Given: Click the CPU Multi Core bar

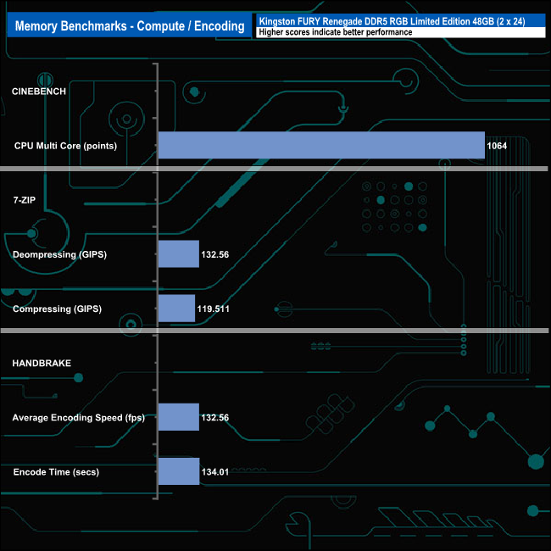Looking at the screenshot, I should tap(321, 145).
